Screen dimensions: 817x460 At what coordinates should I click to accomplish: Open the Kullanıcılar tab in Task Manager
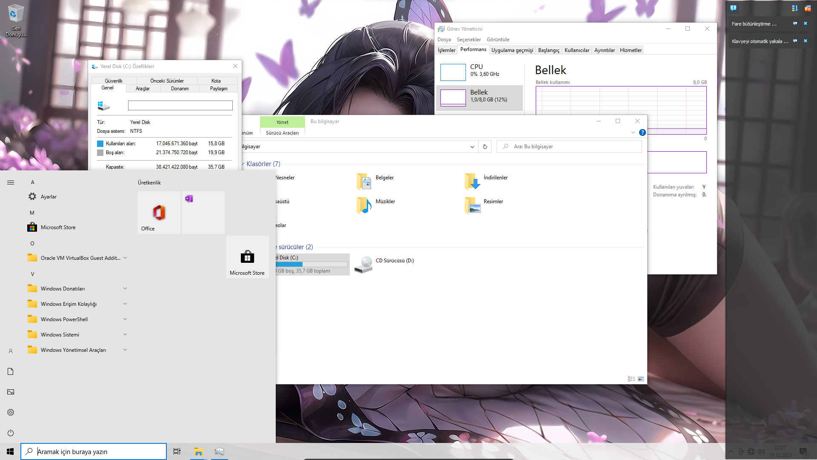coord(577,50)
